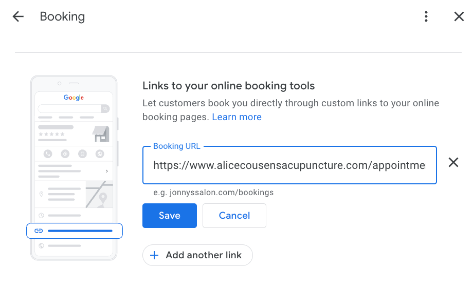Select the storefront icon in preview
Screen dimensions: 473x305
pos(101,134)
